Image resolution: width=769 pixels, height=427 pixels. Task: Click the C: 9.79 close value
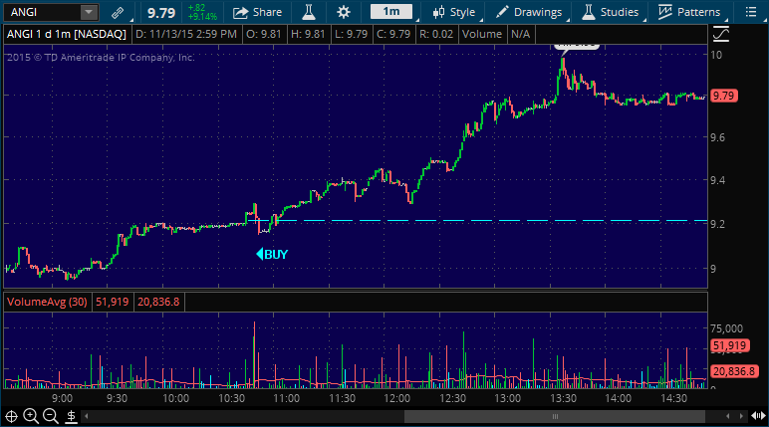pos(393,34)
